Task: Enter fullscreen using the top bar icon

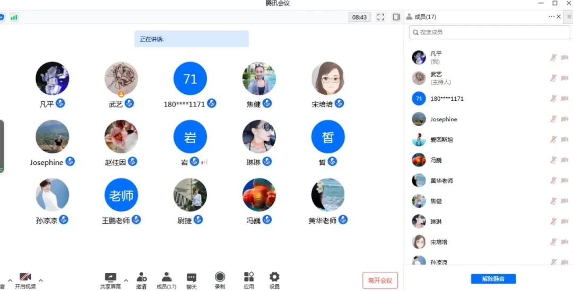Action: pyautogui.click(x=380, y=17)
